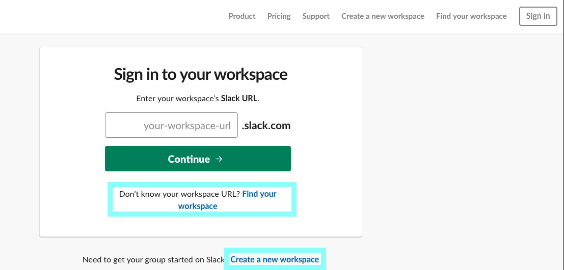Image resolution: width=564 pixels, height=270 pixels.
Task: Click the Enter your workspace's instruction text
Action: coord(178,98)
